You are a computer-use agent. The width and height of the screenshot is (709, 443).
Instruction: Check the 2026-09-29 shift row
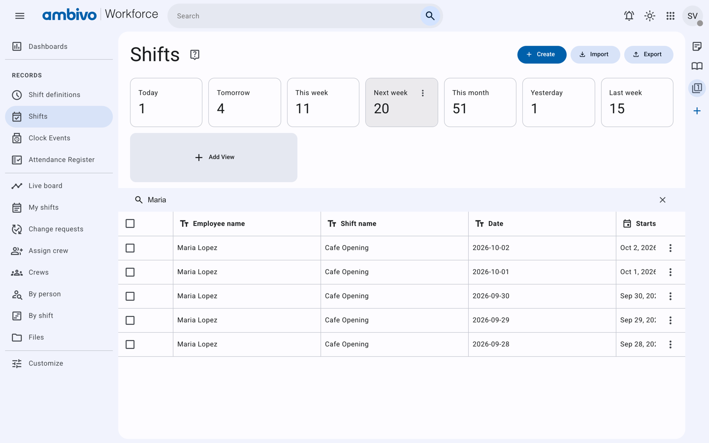click(x=130, y=320)
